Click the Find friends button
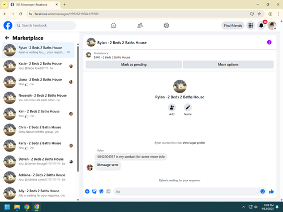The width and height of the screenshot is (283, 212). point(233,25)
